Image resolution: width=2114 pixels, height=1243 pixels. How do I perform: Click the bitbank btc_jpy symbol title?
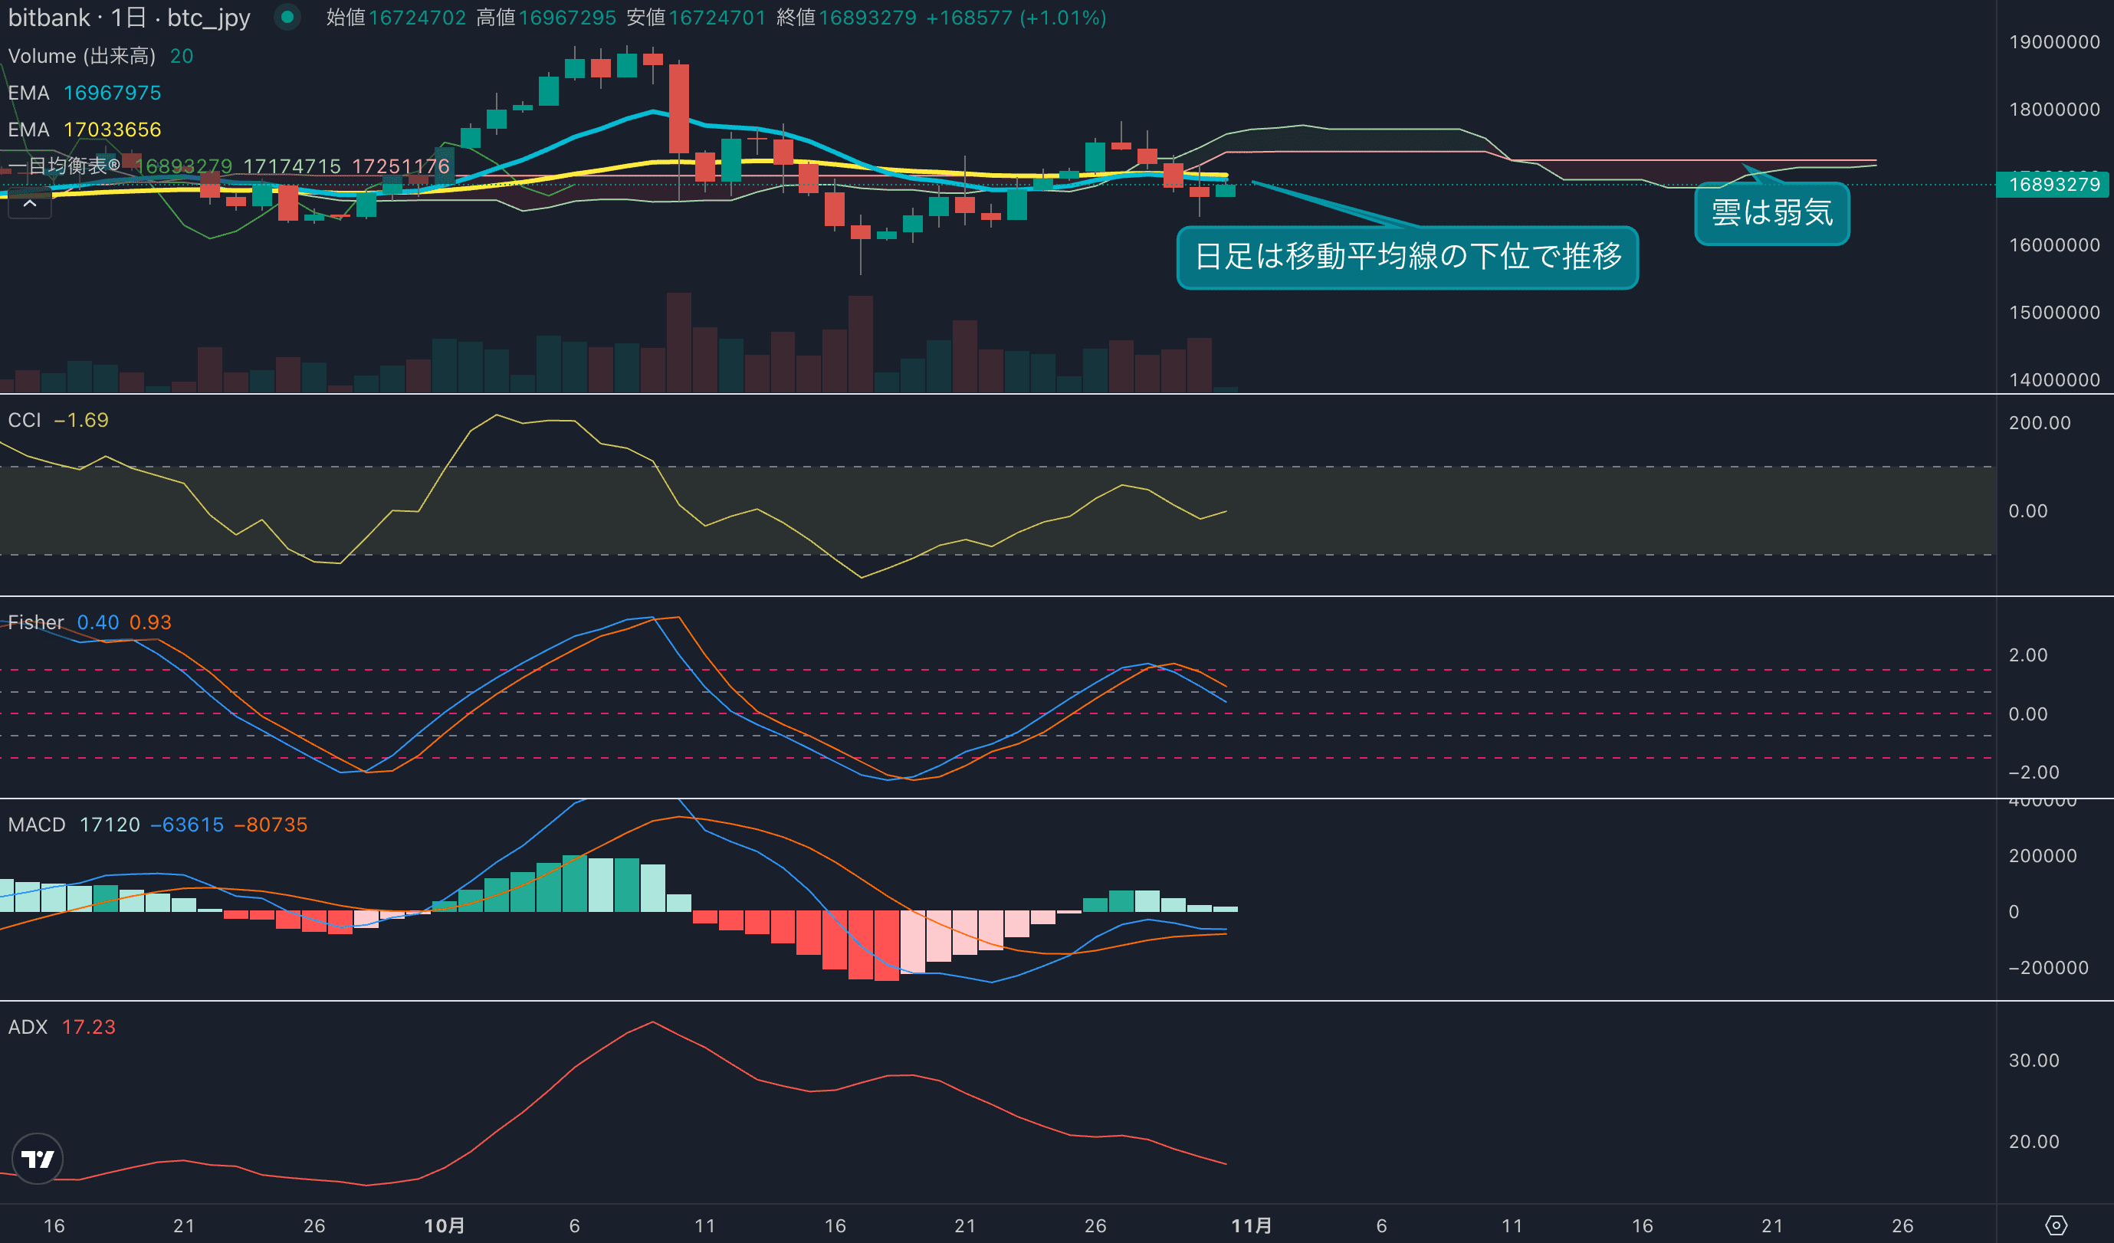(130, 18)
